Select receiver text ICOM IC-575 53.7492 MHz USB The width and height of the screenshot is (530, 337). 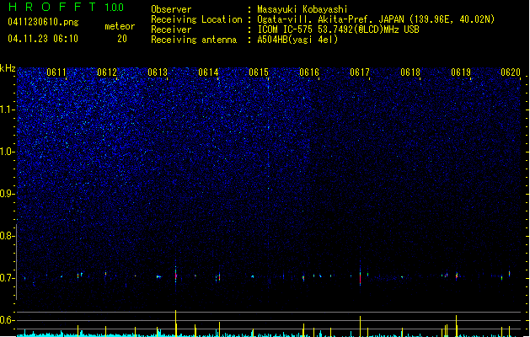coord(339,29)
